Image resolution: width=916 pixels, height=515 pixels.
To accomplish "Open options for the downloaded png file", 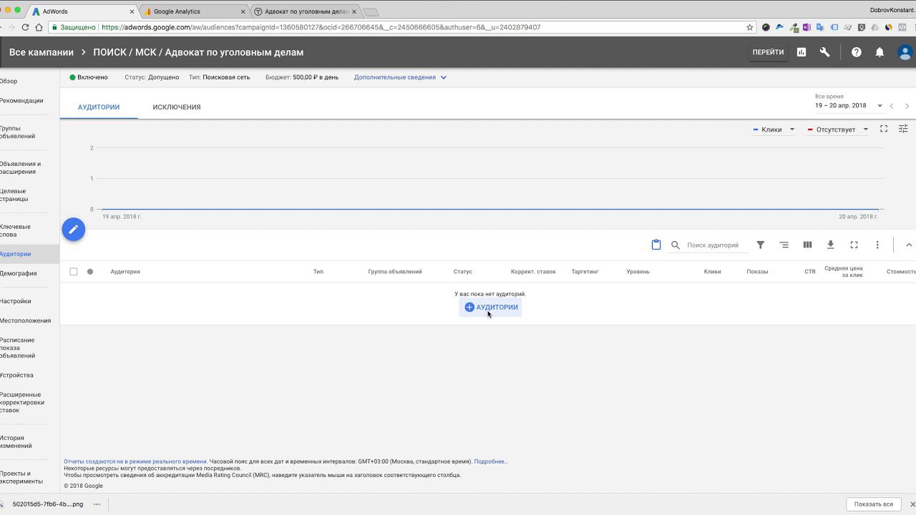I will (x=97, y=504).
